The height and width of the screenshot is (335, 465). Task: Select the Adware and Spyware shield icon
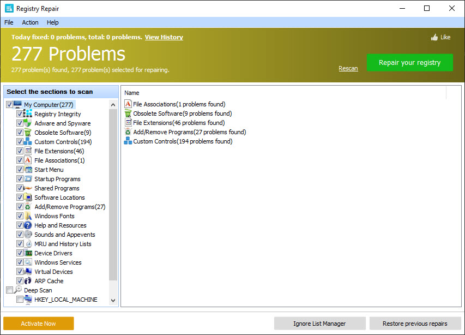pyautogui.click(x=27, y=123)
